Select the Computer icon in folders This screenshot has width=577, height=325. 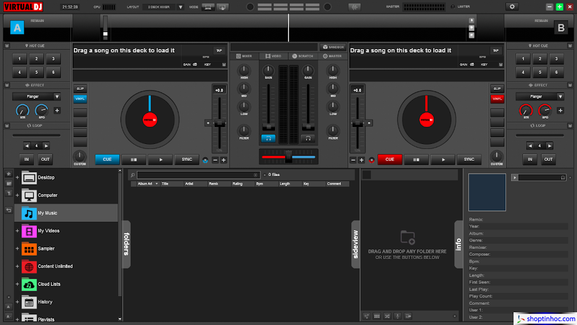29,195
